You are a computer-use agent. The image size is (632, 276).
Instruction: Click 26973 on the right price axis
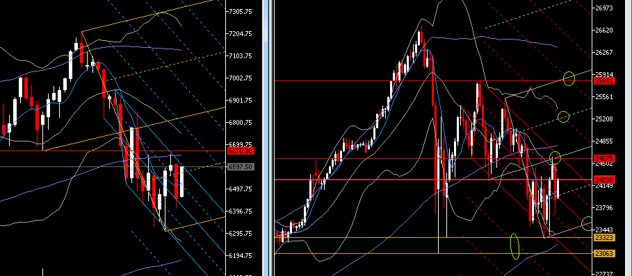pos(603,8)
